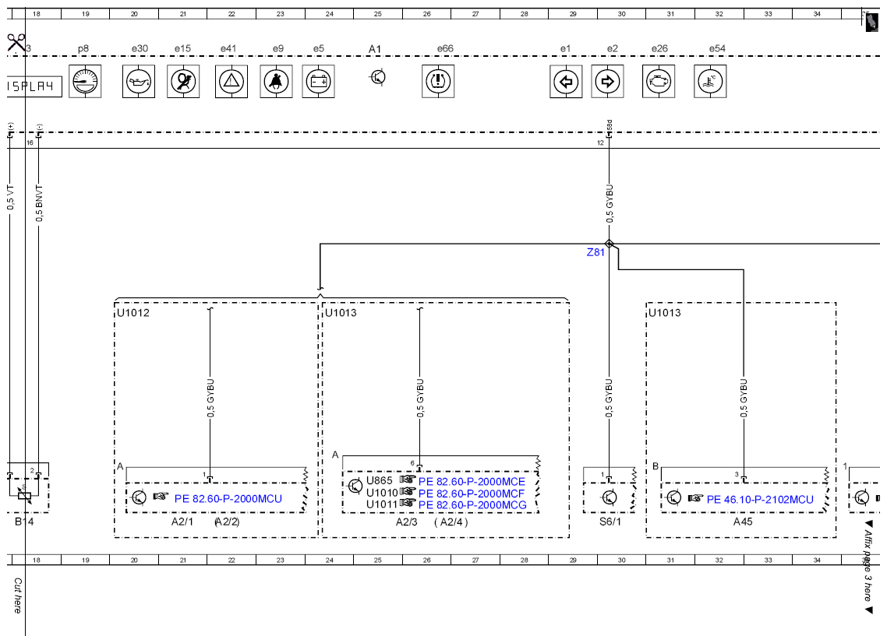
Task: Click the transistor symbol in the S6/1 box
Action: [x=609, y=497]
